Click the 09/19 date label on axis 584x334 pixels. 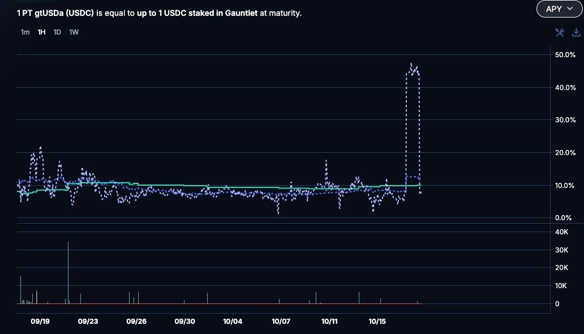(x=40, y=321)
